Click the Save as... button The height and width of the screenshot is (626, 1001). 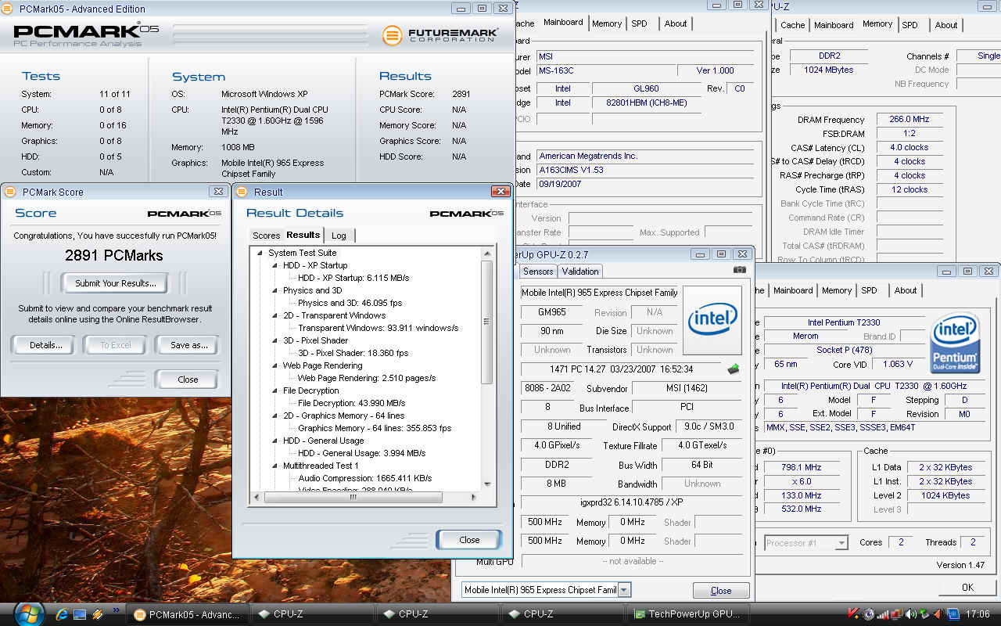(x=188, y=345)
